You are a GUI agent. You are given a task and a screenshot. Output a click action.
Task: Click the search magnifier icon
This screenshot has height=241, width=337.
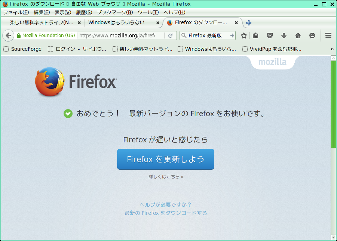click(x=184, y=35)
